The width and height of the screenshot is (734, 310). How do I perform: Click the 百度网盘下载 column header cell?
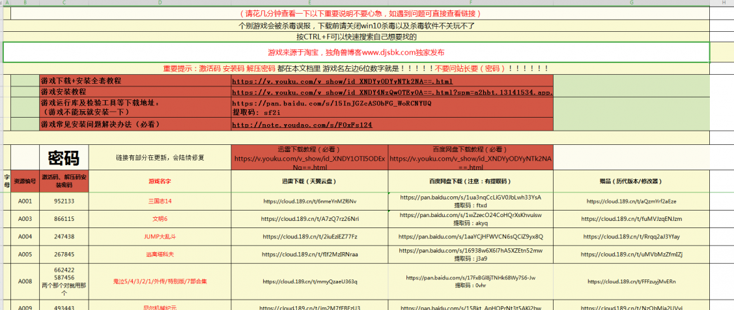coord(471,181)
